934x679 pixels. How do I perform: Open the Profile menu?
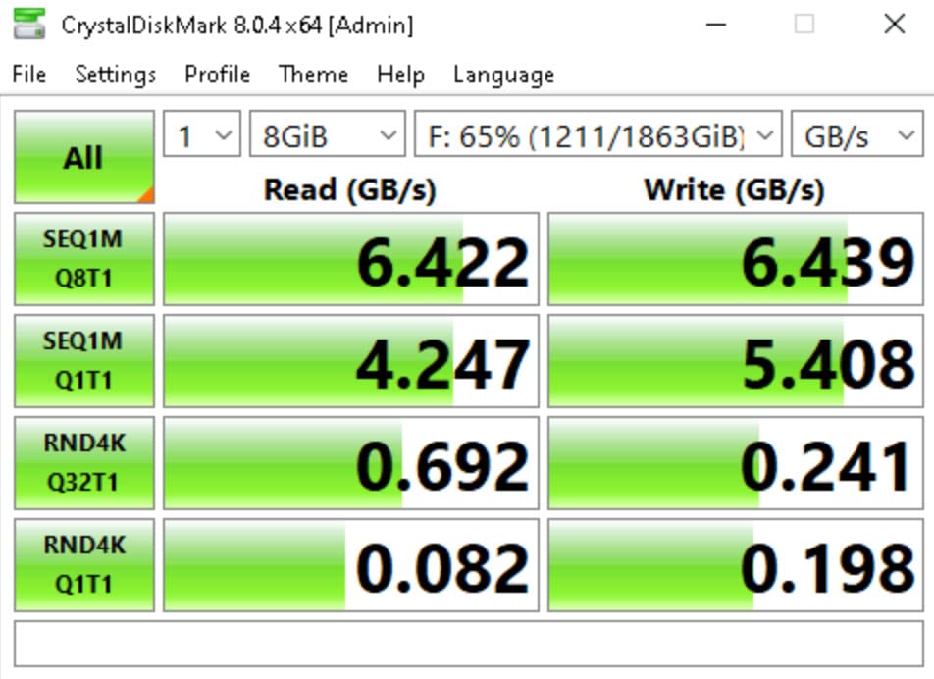[x=218, y=75]
